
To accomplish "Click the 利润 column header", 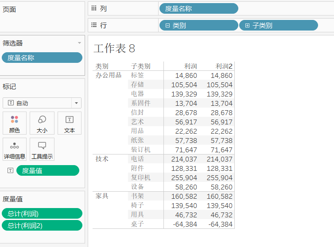I will 190,66.
